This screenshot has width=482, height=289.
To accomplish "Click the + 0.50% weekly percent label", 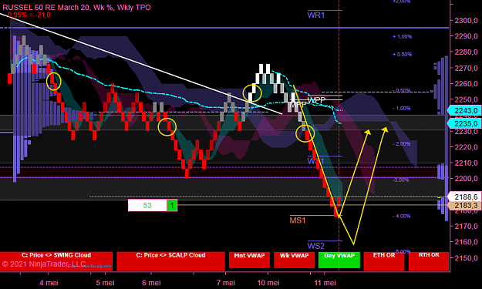I will 402,55.
